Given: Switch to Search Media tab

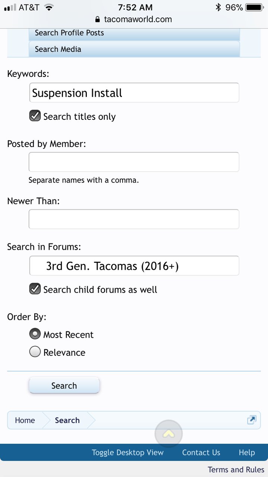Looking at the screenshot, I should pyautogui.click(x=134, y=49).
